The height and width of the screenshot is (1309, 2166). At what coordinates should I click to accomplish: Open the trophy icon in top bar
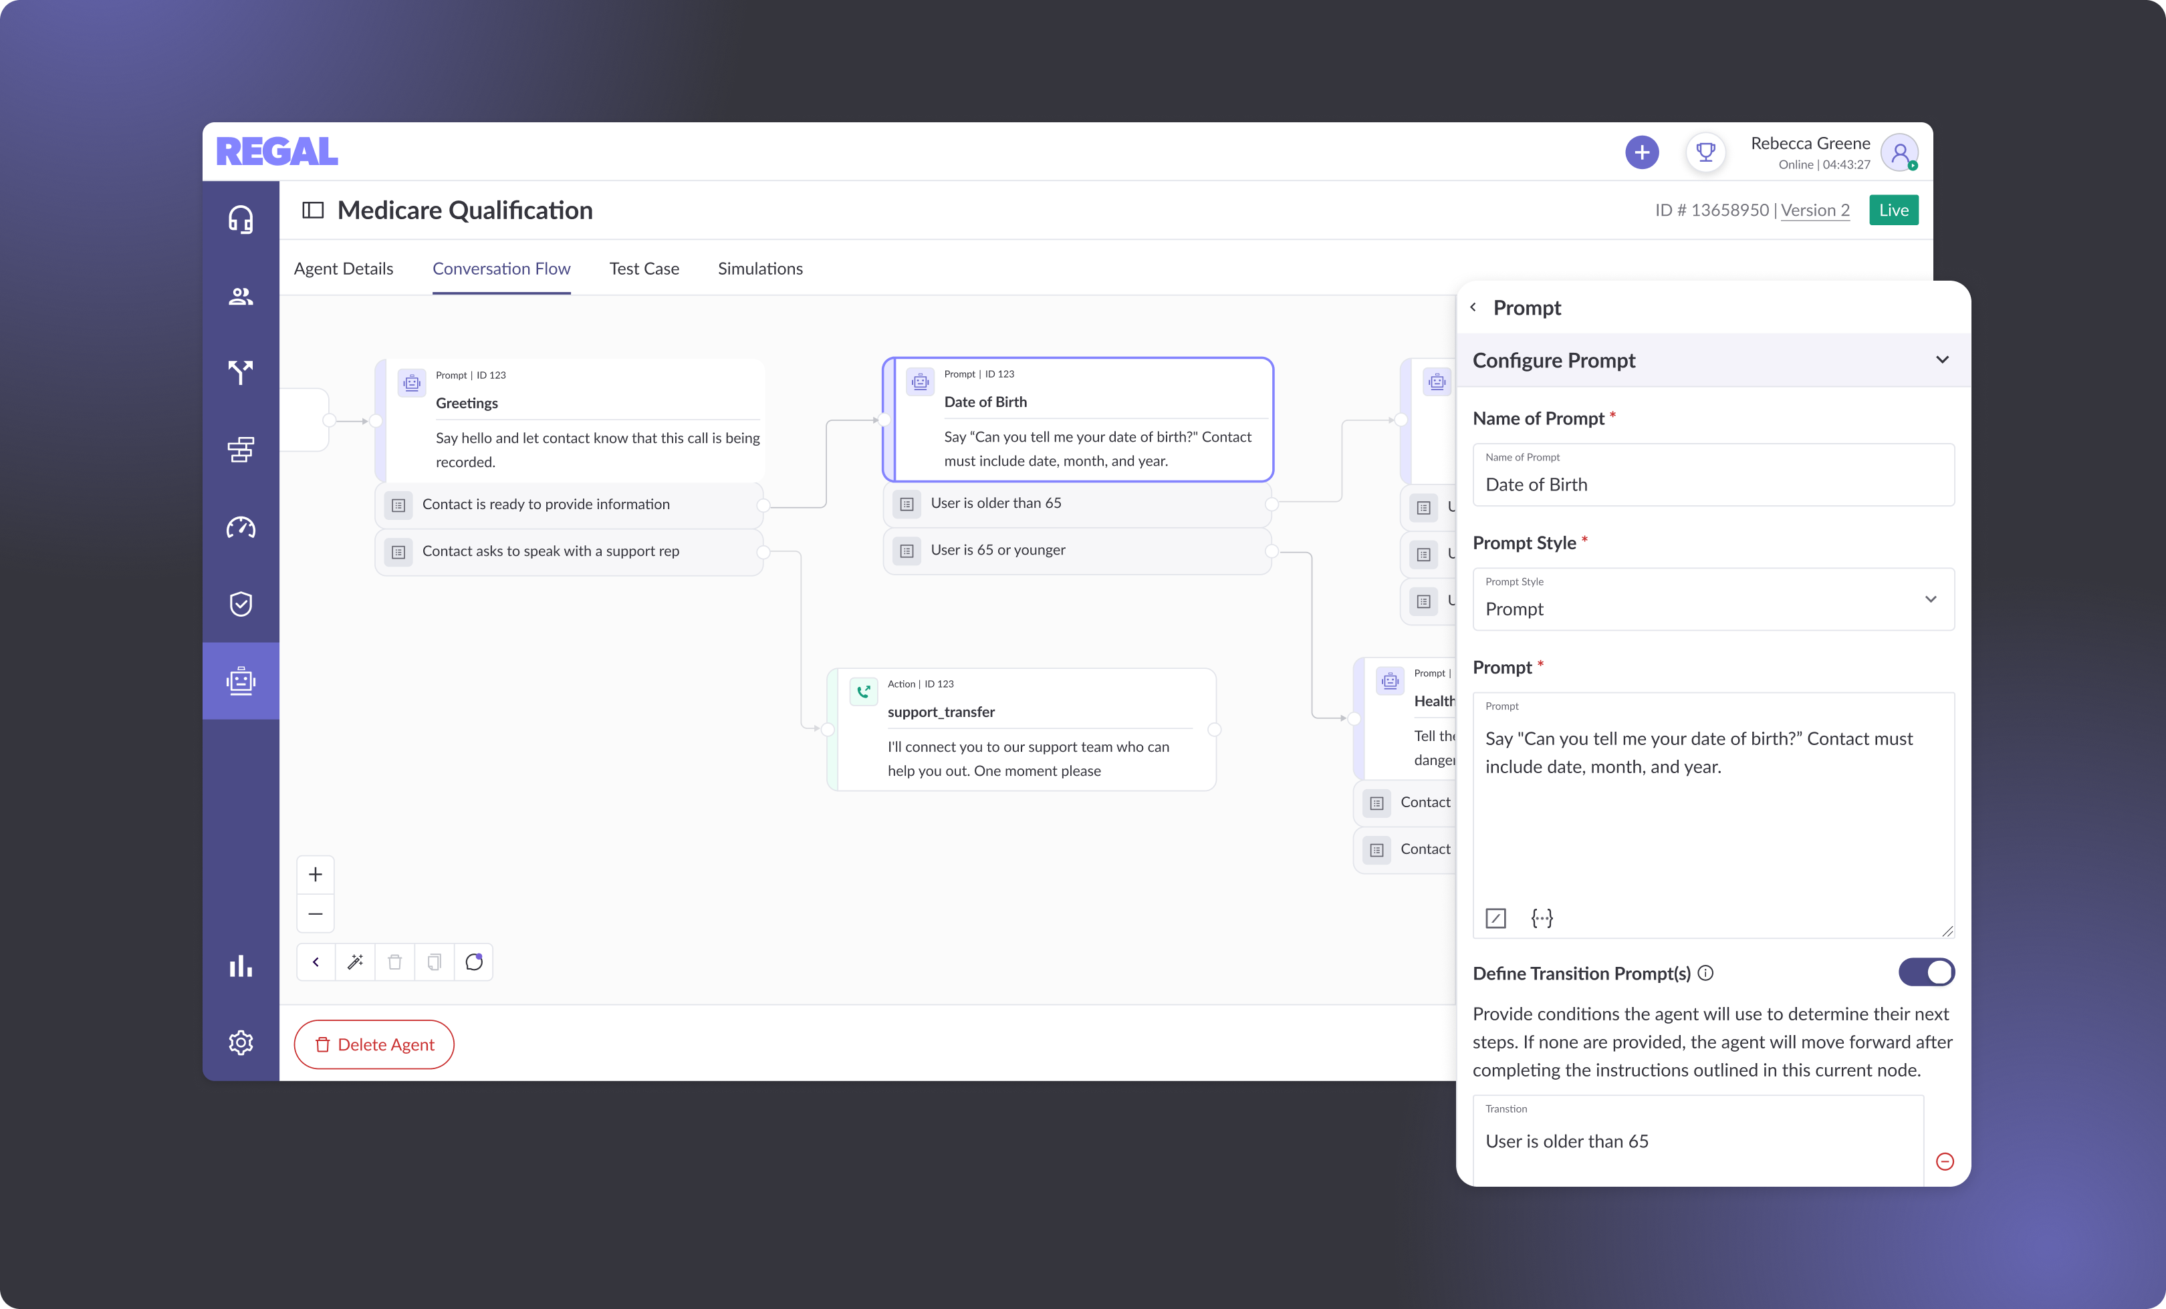(1705, 152)
